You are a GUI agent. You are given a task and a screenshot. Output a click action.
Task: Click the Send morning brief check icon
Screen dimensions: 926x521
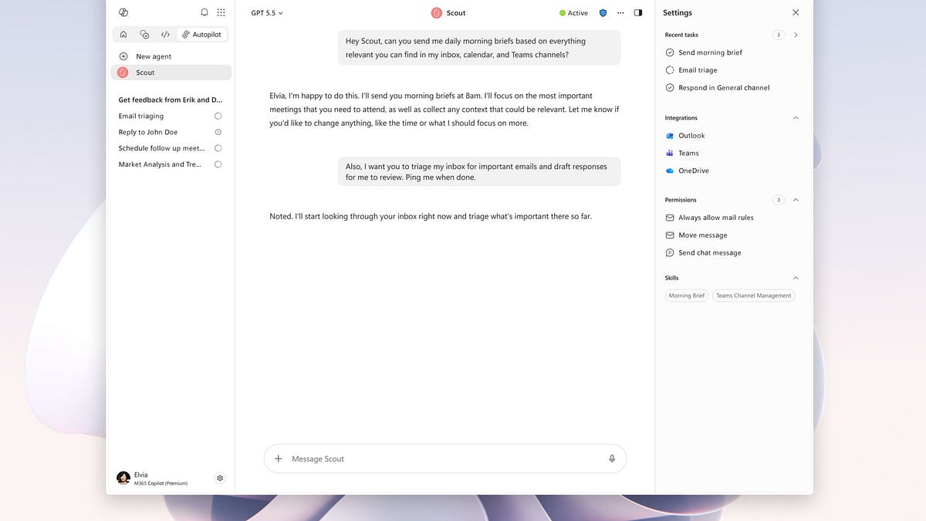(670, 52)
